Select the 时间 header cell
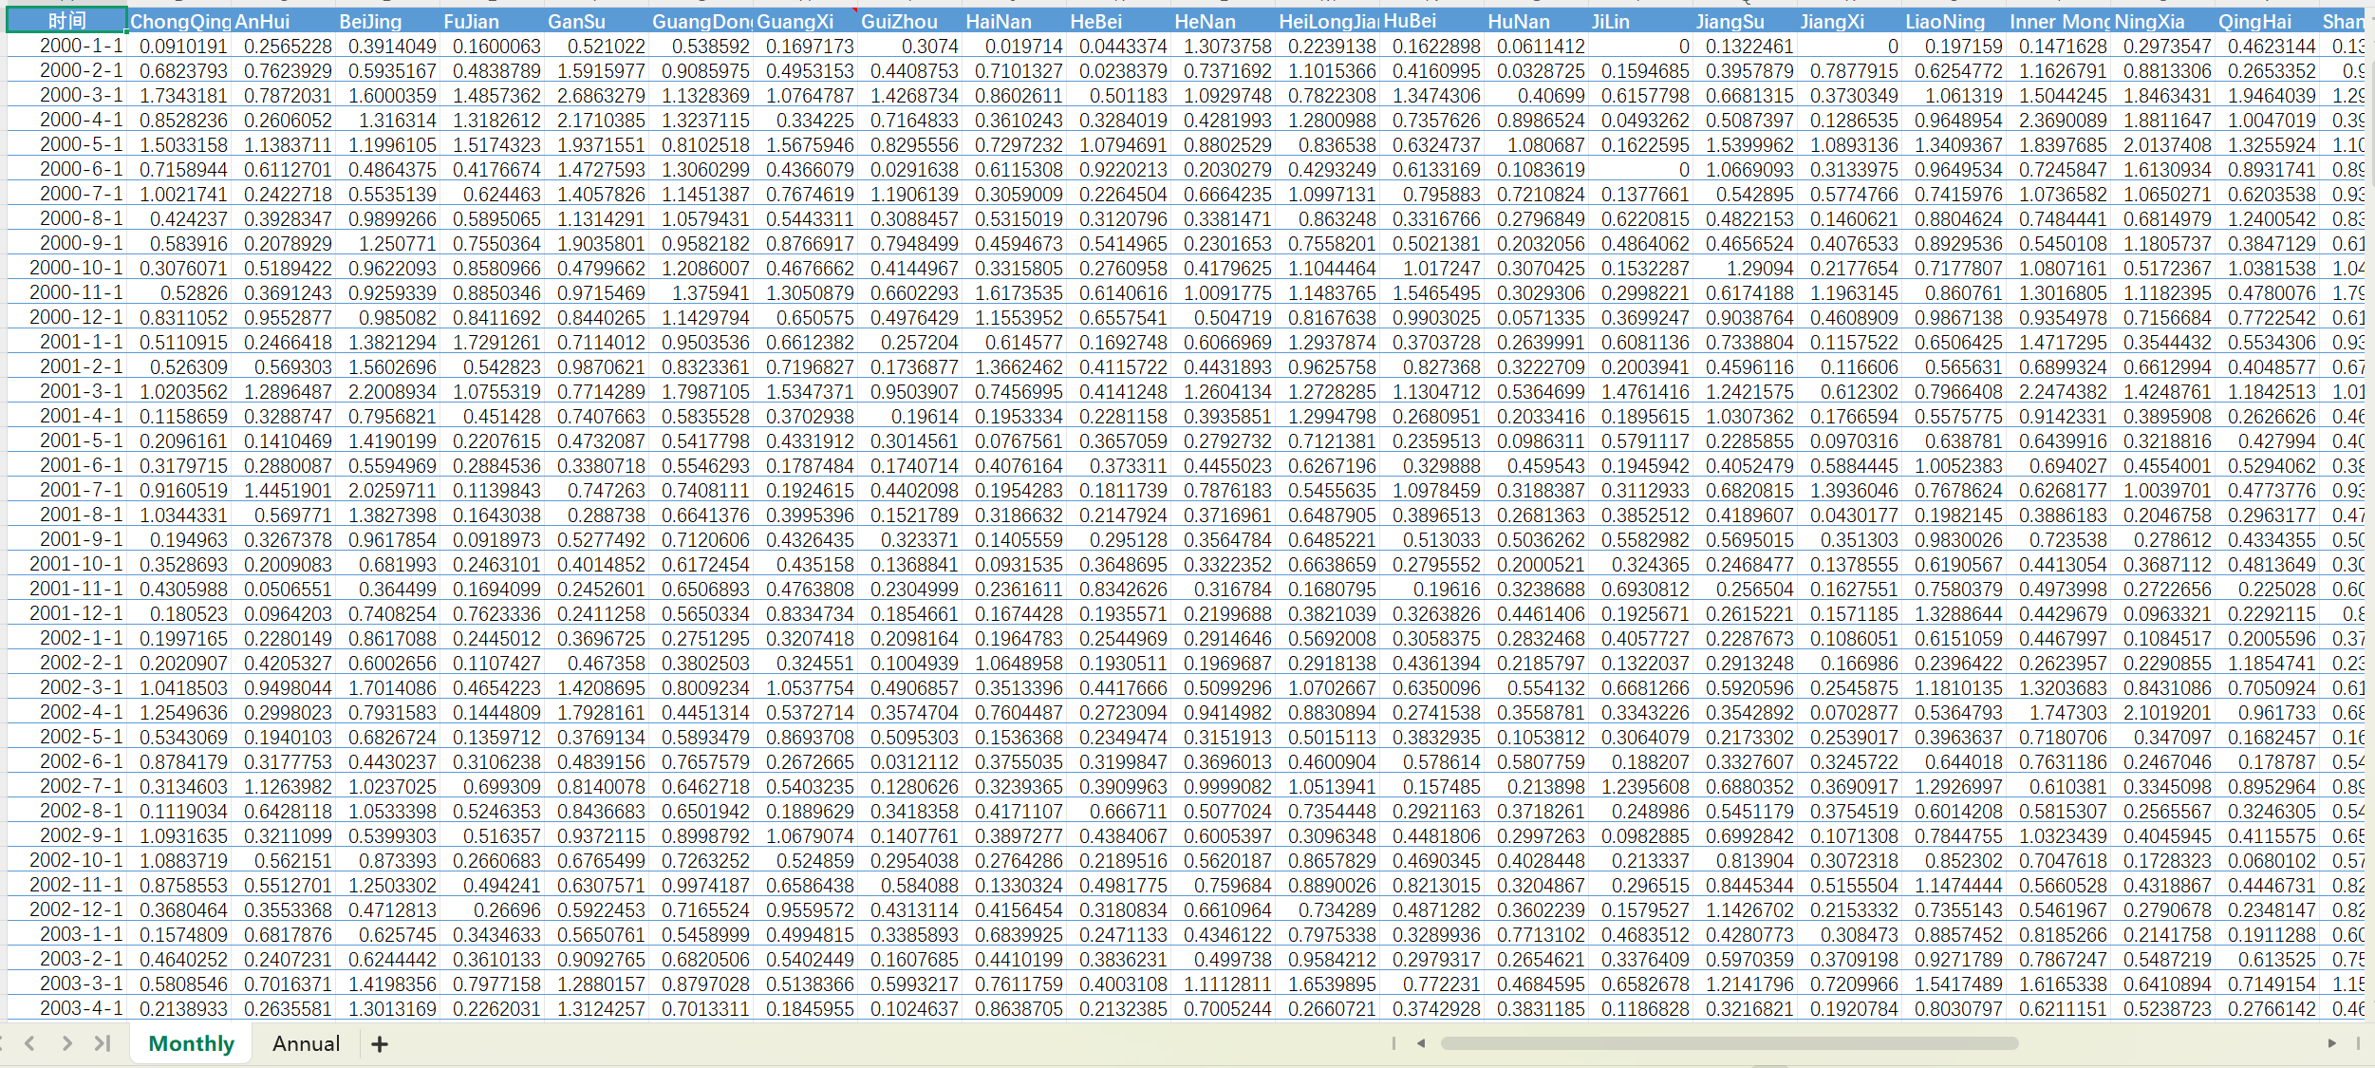2375x1068 pixels. (66, 21)
